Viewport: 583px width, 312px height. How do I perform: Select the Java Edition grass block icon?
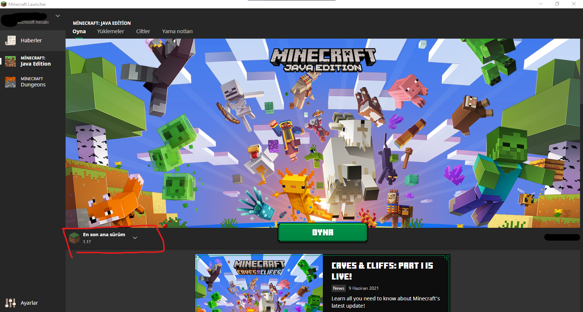pos(10,61)
